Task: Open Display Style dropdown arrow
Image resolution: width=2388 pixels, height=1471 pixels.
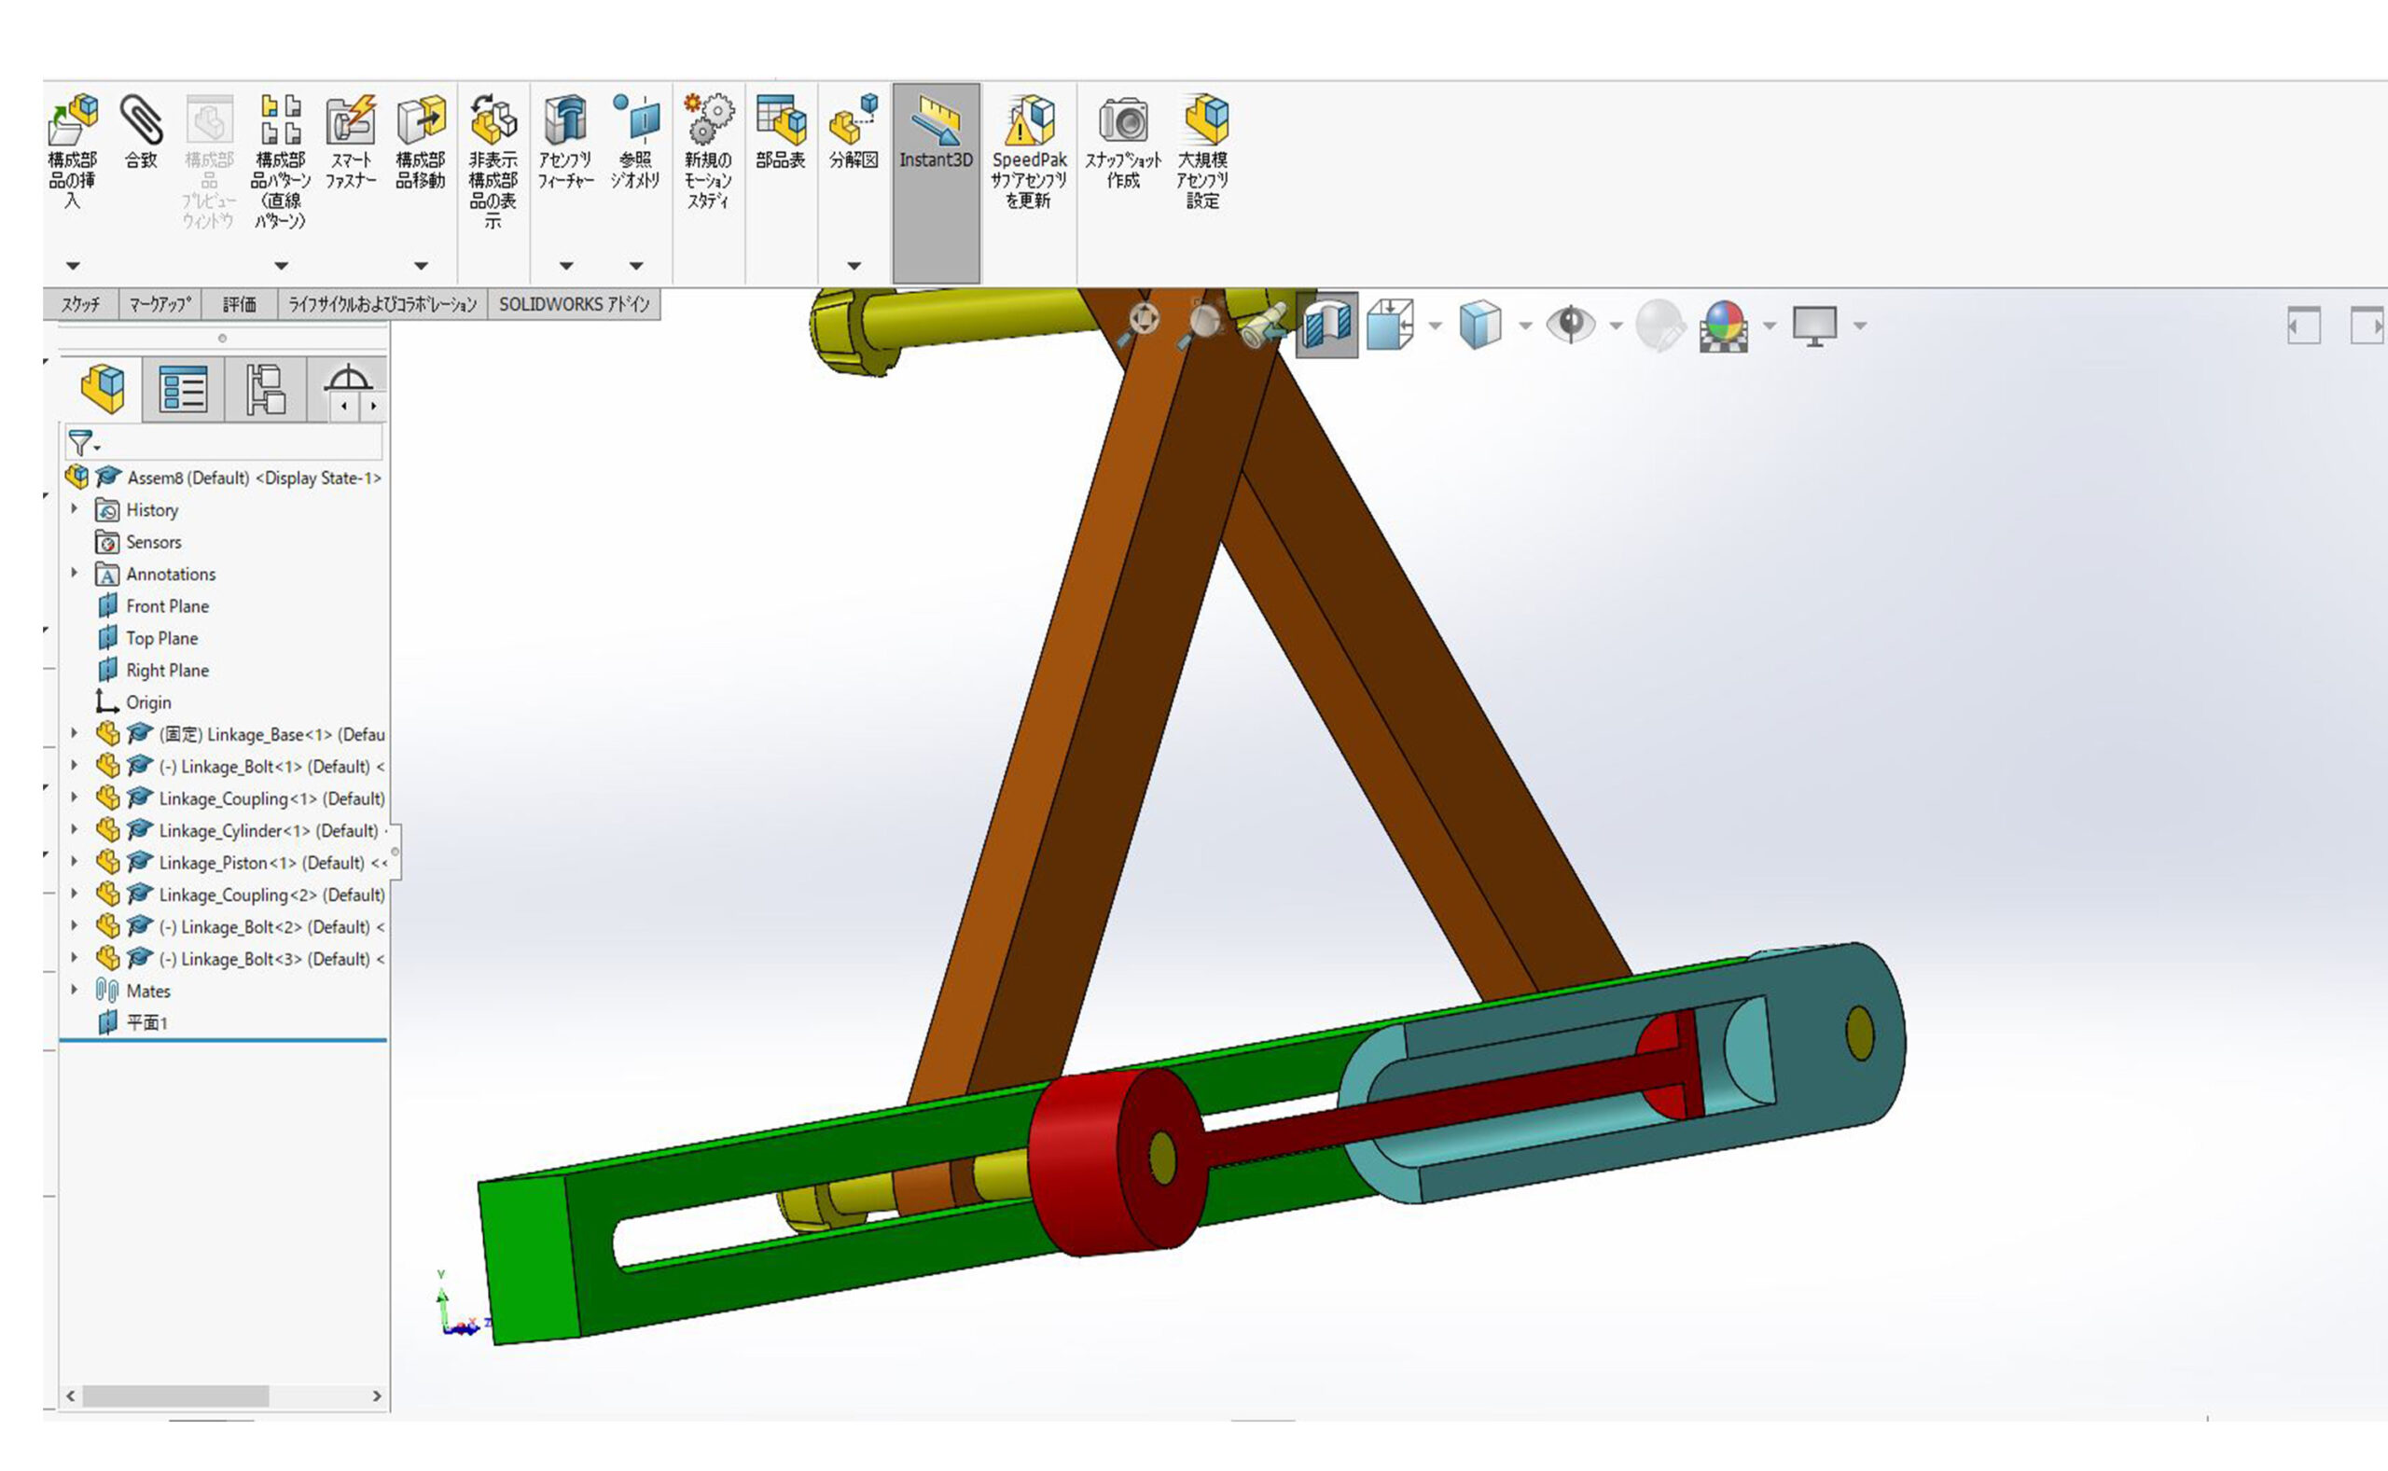Action: pos(1525,326)
